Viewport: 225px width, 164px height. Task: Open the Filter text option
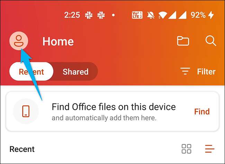tap(206, 72)
